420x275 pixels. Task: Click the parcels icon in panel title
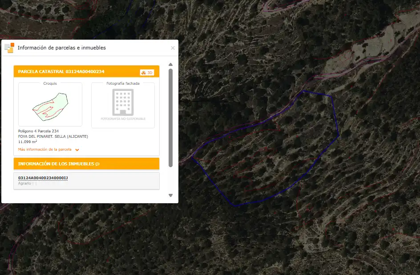(9, 48)
